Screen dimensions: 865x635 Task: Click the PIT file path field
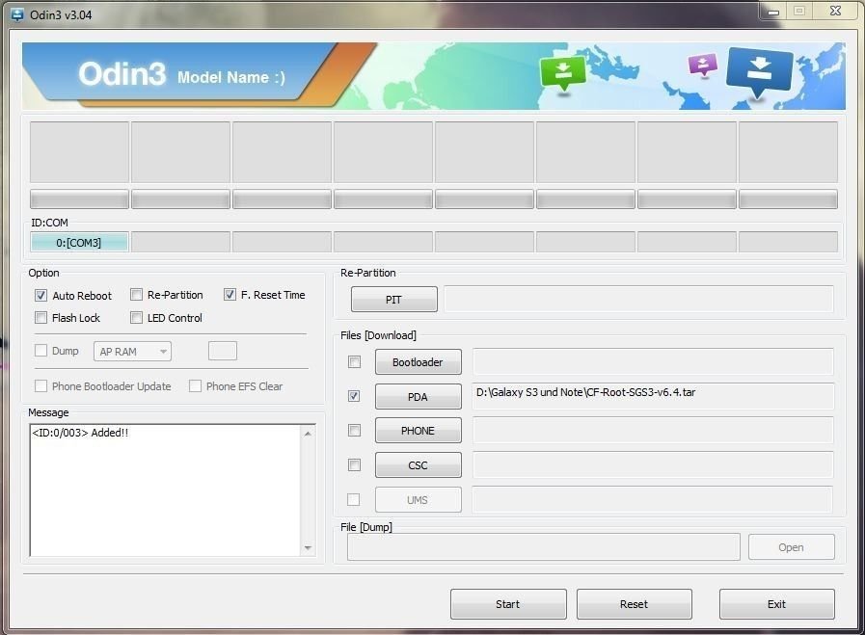click(x=638, y=300)
